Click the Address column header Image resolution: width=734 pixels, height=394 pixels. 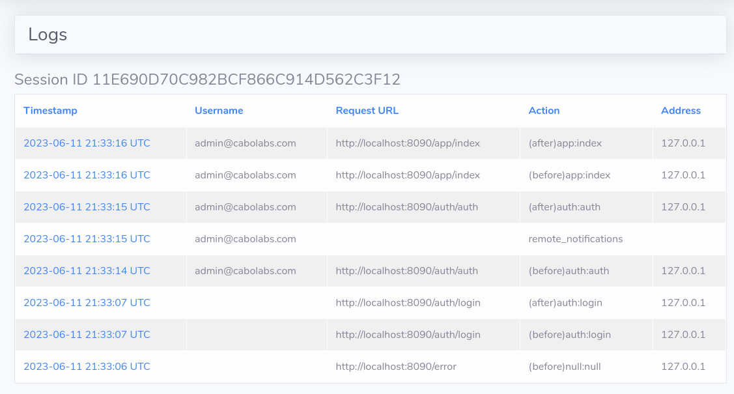click(x=681, y=111)
